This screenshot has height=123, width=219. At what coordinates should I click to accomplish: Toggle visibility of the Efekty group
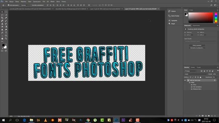[190, 83]
